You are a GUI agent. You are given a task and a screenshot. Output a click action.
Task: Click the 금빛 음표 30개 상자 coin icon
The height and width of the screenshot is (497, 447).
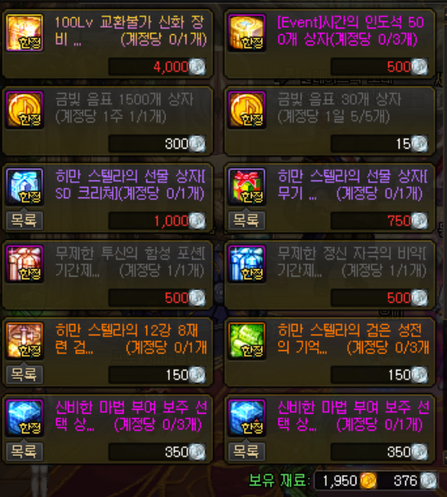[x=247, y=109]
